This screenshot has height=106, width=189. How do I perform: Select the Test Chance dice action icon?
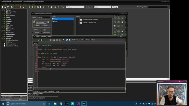point(118,22)
